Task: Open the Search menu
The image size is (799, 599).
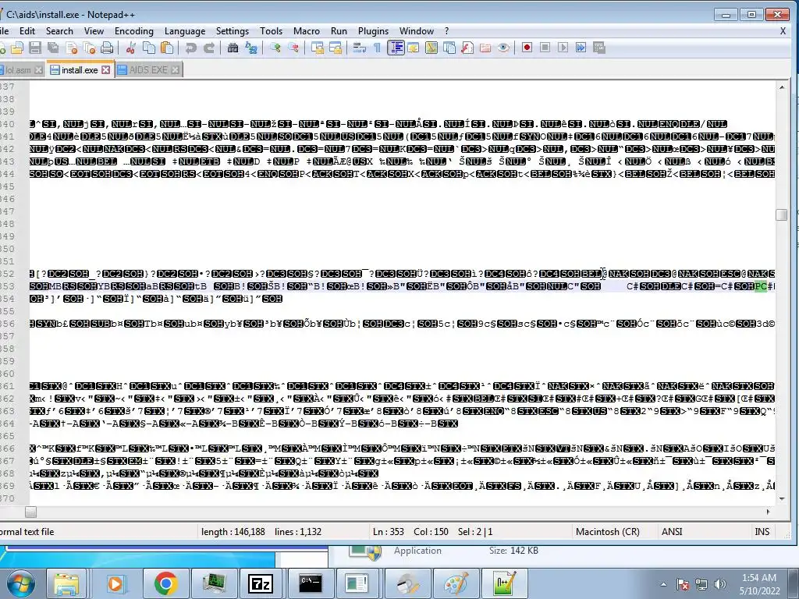Action: click(x=59, y=31)
